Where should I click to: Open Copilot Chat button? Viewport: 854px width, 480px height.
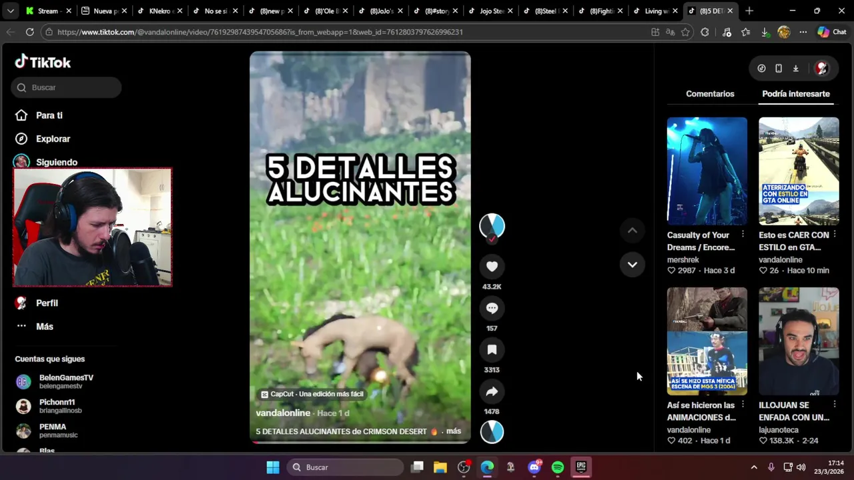[832, 32]
